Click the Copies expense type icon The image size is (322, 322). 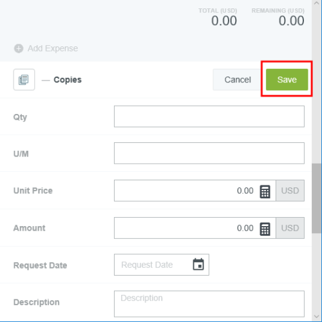pyautogui.click(x=24, y=80)
